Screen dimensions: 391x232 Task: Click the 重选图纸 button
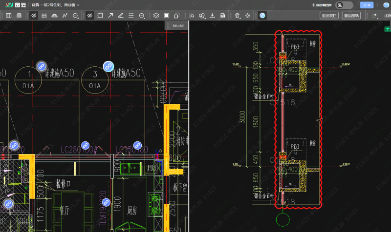click(351, 16)
